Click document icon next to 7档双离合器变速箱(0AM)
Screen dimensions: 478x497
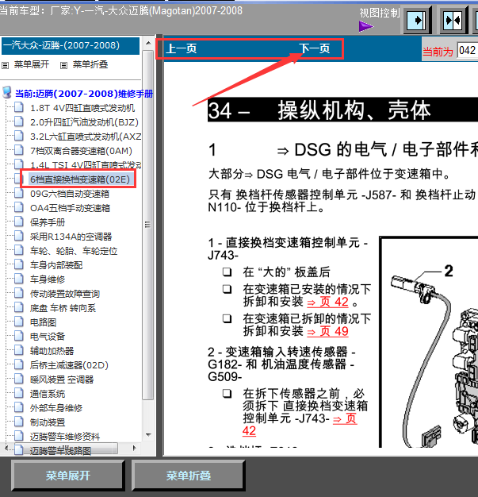(19, 150)
